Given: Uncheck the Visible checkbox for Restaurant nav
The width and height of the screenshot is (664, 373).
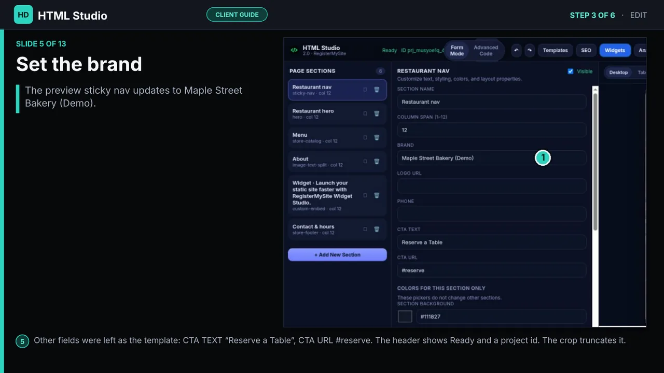Looking at the screenshot, I should [571, 71].
